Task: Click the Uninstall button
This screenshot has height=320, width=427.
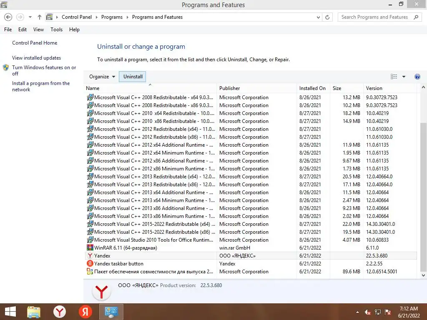Action: [x=133, y=77]
